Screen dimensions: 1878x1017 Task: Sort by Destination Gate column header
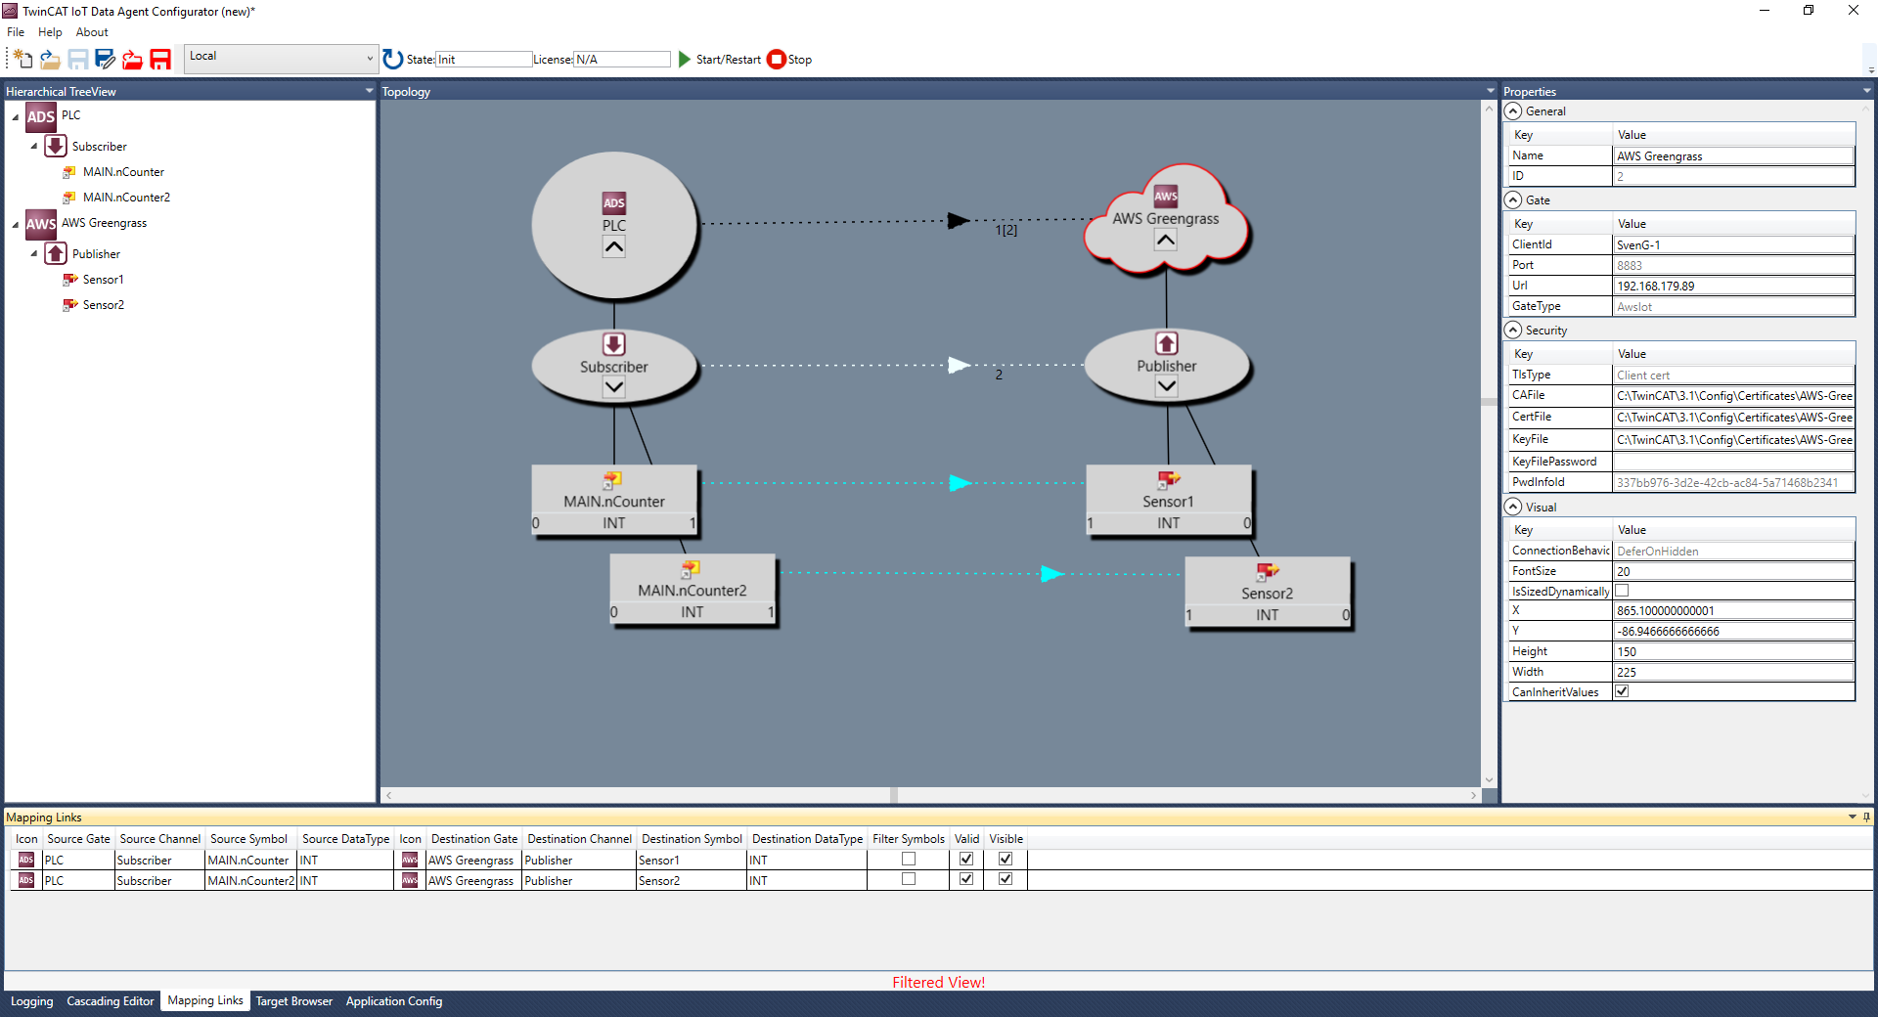[474, 839]
